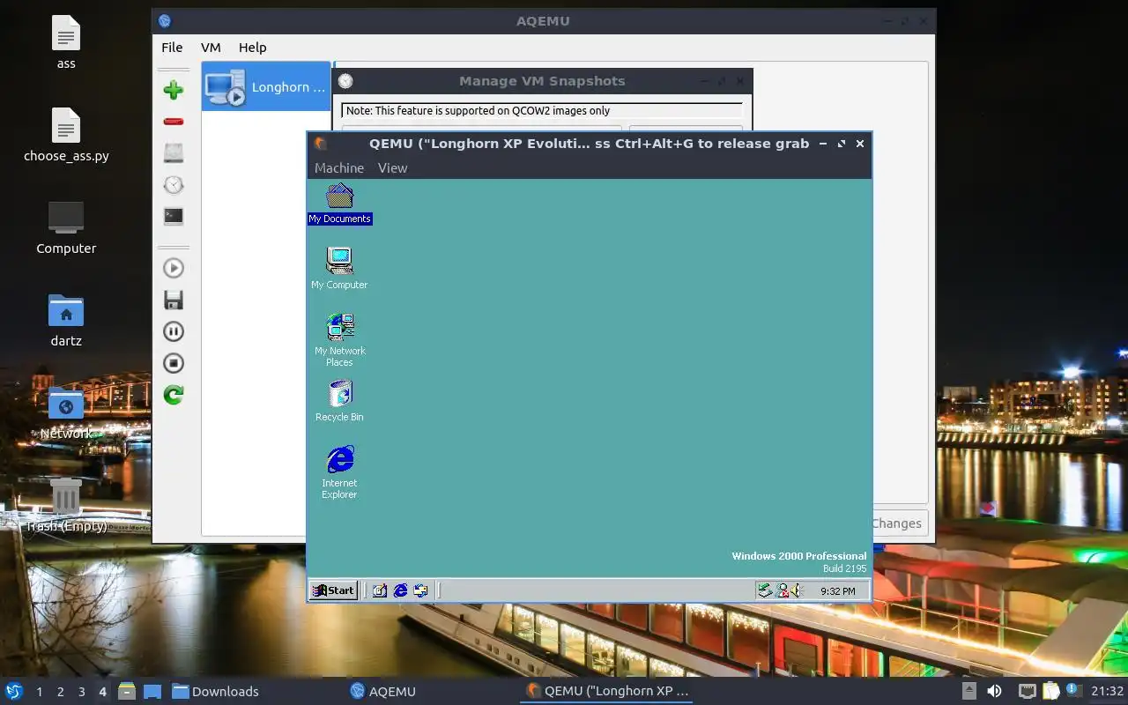Open the terminal console icon in AQEMU sidebar
Screen dimensions: 1128x705
click(x=174, y=216)
